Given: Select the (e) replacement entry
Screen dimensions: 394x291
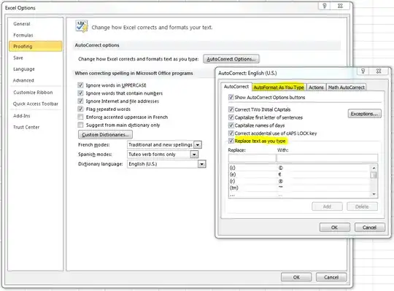Looking at the screenshot, I should pyautogui.click(x=299, y=174).
